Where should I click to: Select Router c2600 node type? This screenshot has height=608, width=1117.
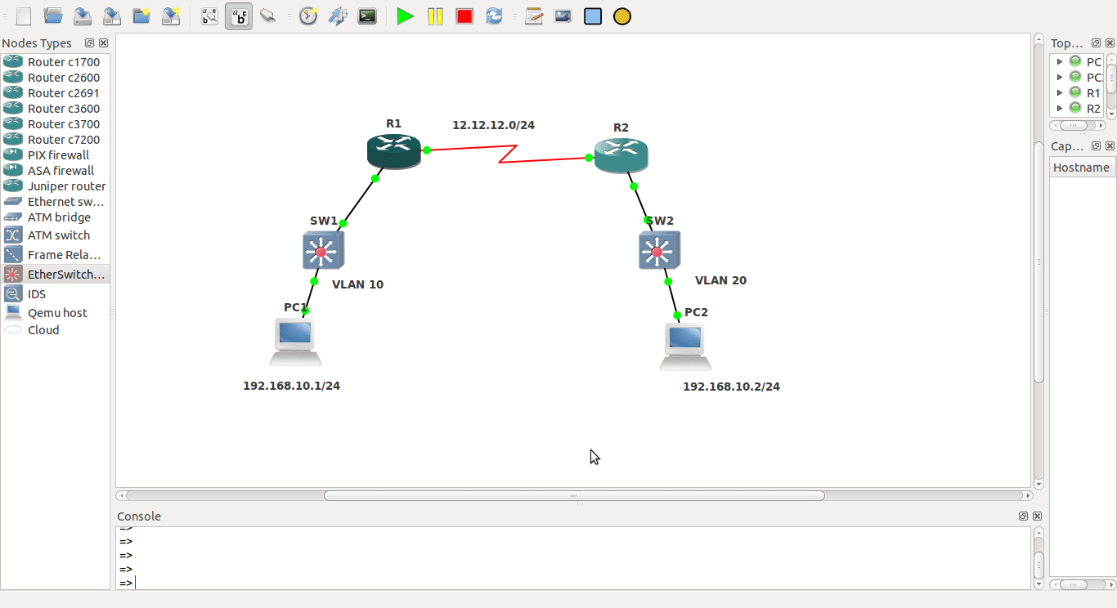pos(55,78)
